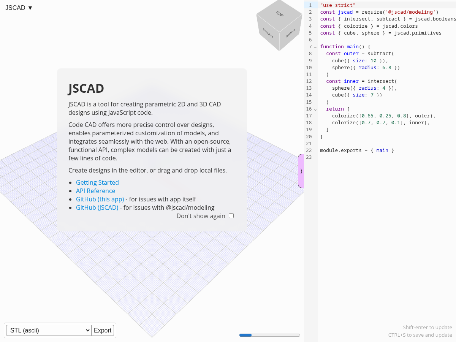Screen dimensions: 456x342
Task: Click the 'const { cube, sphere }' primitives line
Action: point(381,33)
